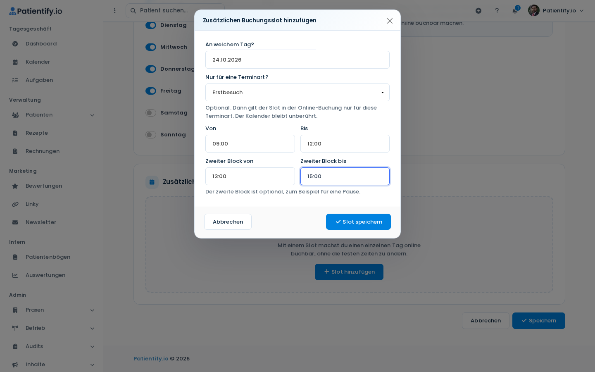The image size is (595, 372).
Task: Close the Buchungsslot dialog with X
Action: coord(390,21)
